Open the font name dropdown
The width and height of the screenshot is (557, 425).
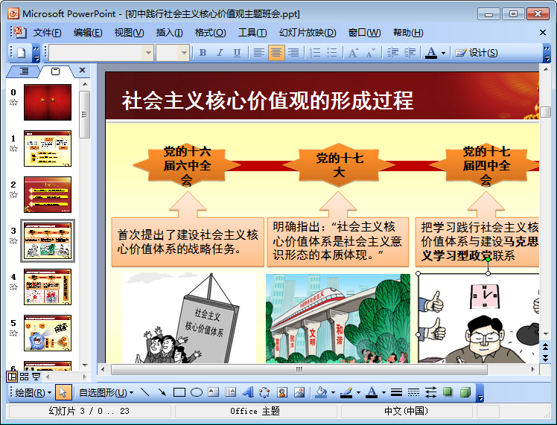pyautogui.click(x=147, y=53)
